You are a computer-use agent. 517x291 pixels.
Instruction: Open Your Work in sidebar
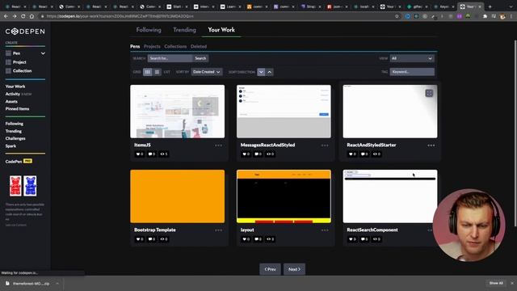pyautogui.click(x=15, y=86)
